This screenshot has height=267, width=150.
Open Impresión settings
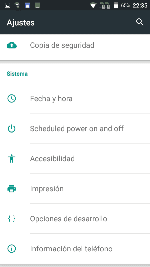(x=75, y=189)
